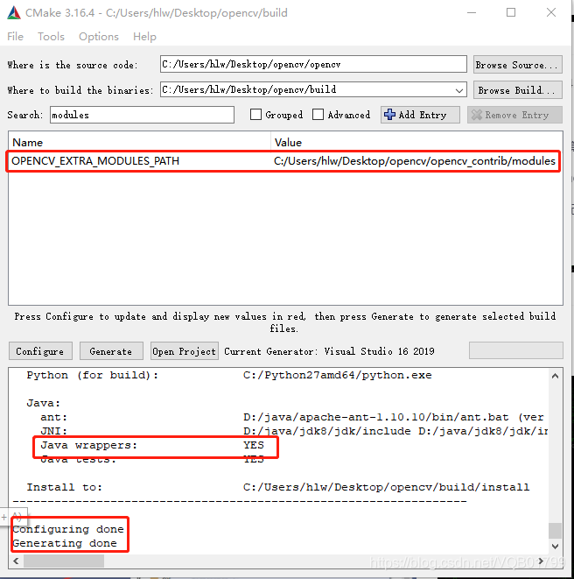Click the Generate button
The image size is (574, 579).
(111, 351)
